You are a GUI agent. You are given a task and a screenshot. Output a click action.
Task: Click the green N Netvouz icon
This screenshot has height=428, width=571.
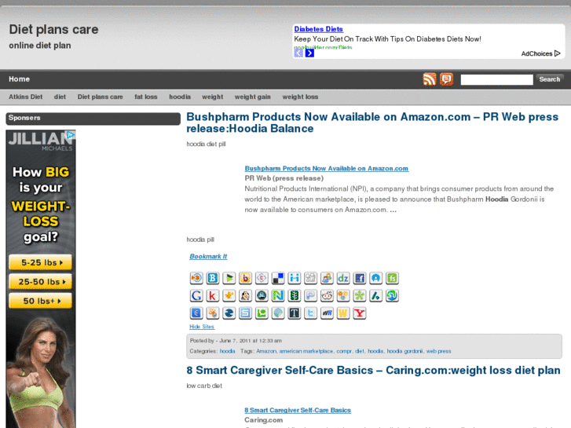point(278,295)
